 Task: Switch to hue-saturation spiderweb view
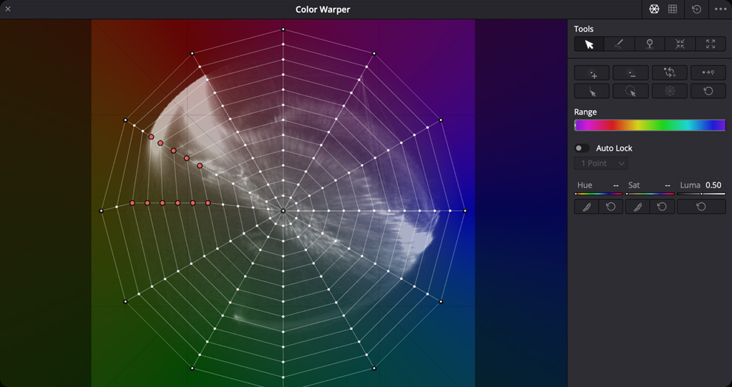click(654, 10)
